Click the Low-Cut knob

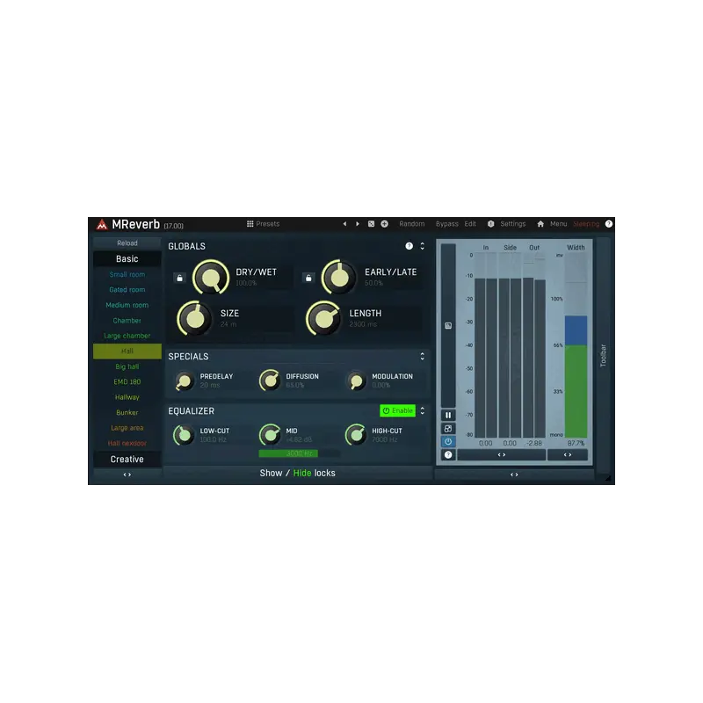(185, 435)
